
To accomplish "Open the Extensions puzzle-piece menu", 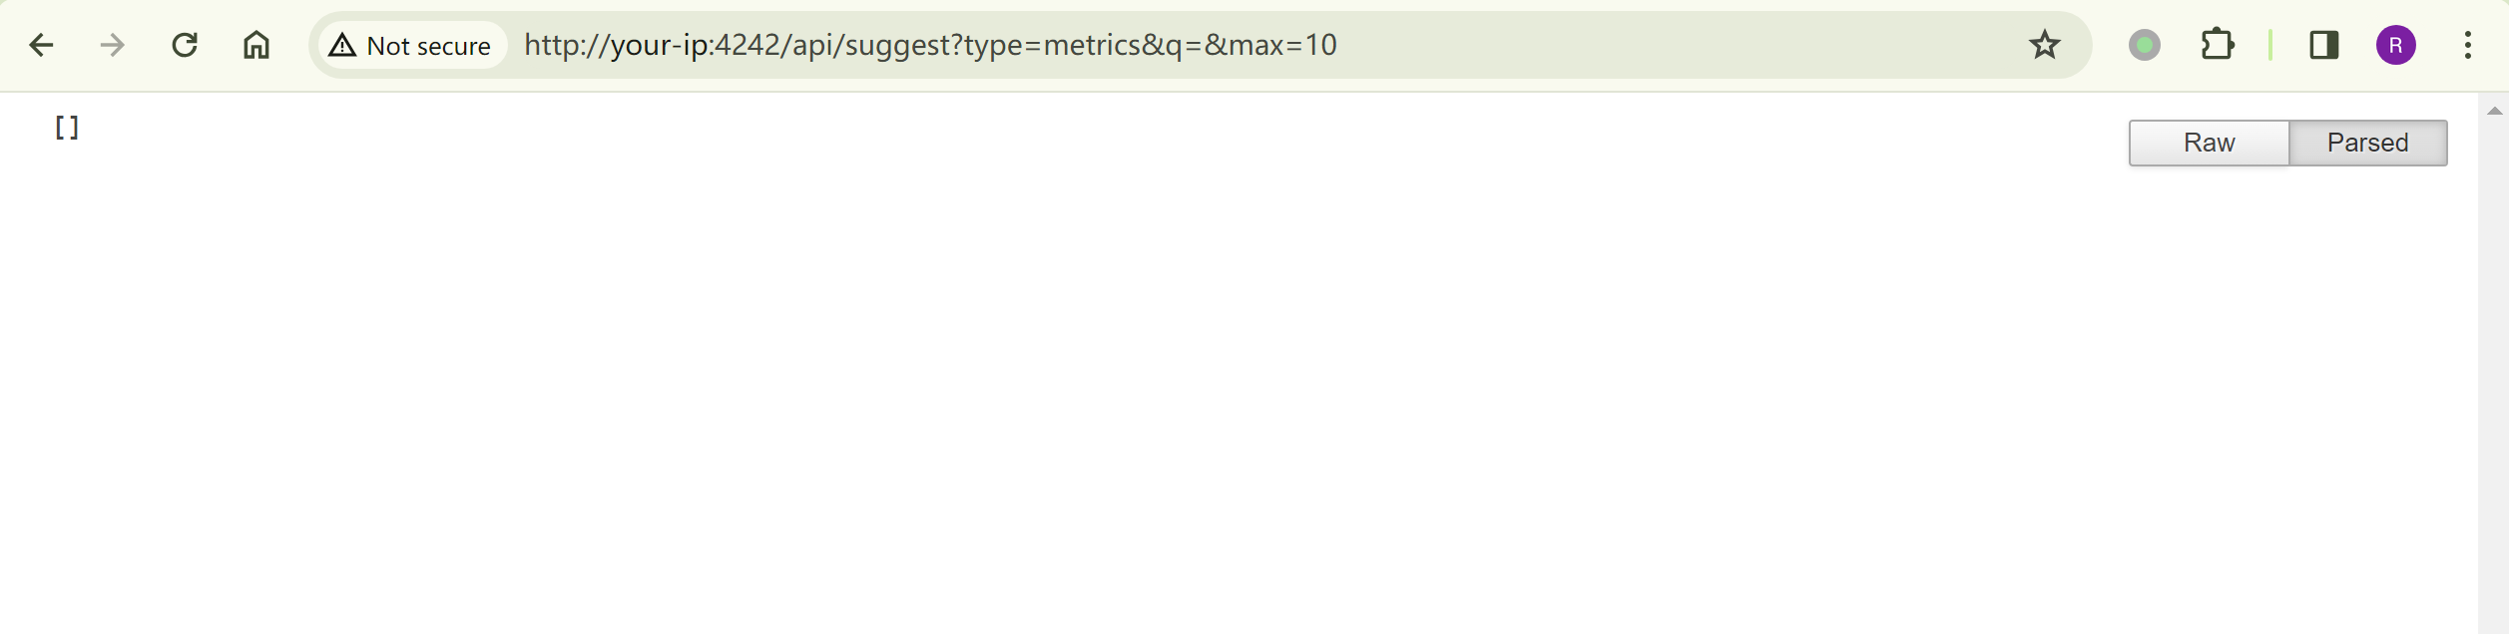I will tap(2217, 45).
